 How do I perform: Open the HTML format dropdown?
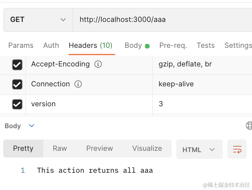click(x=199, y=149)
